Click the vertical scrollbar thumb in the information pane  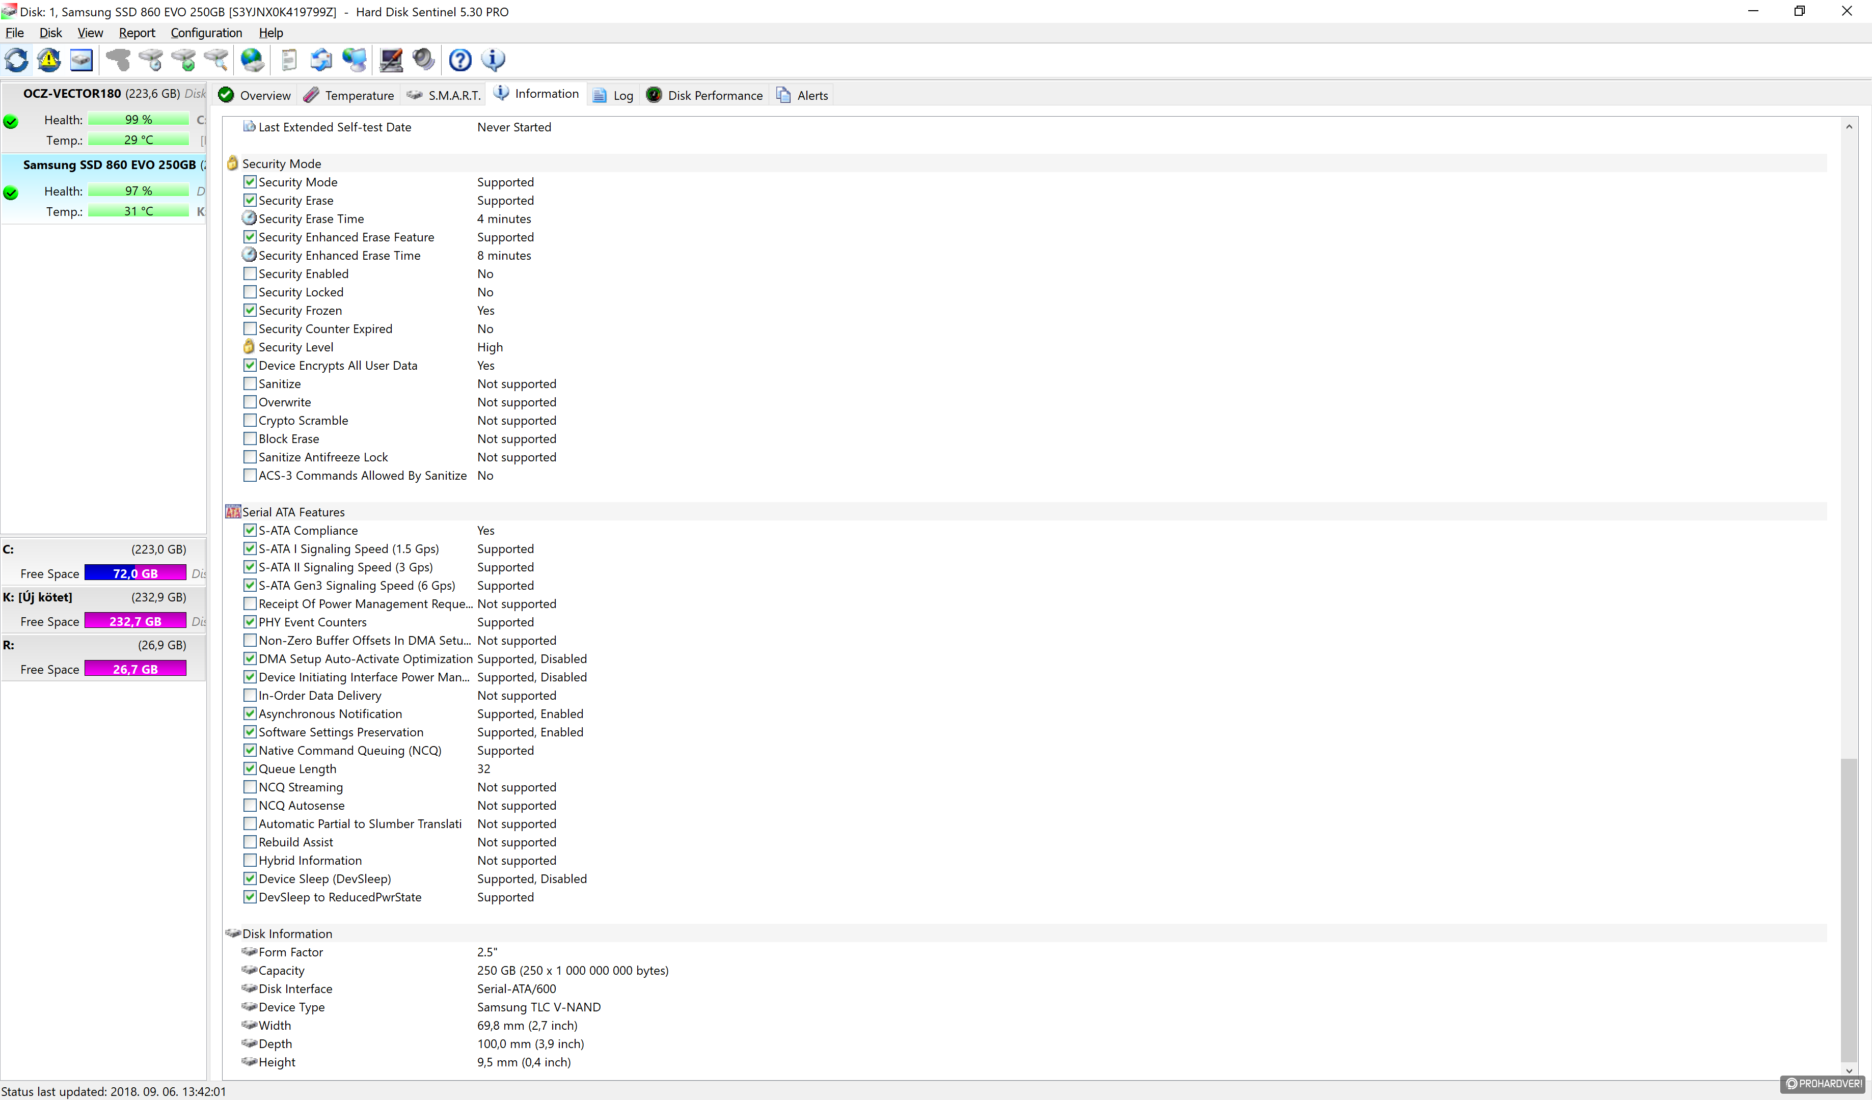click(x=1849, y=911)
